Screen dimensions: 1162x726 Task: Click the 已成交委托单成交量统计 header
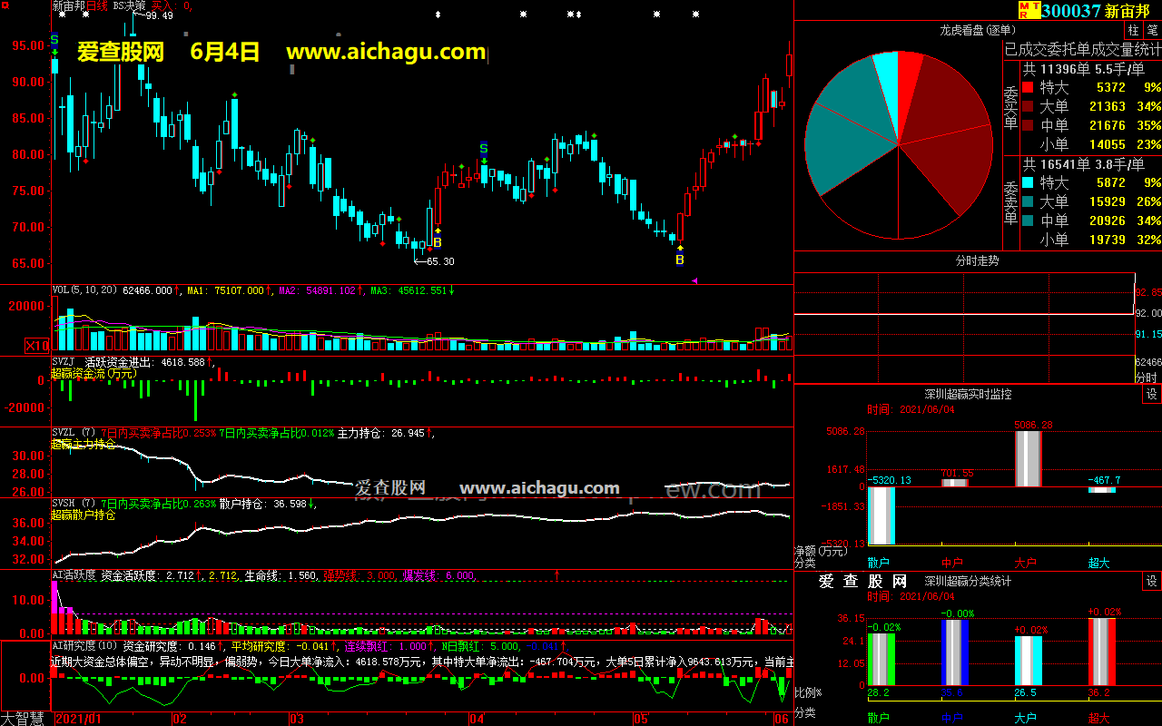(1082, 49)
